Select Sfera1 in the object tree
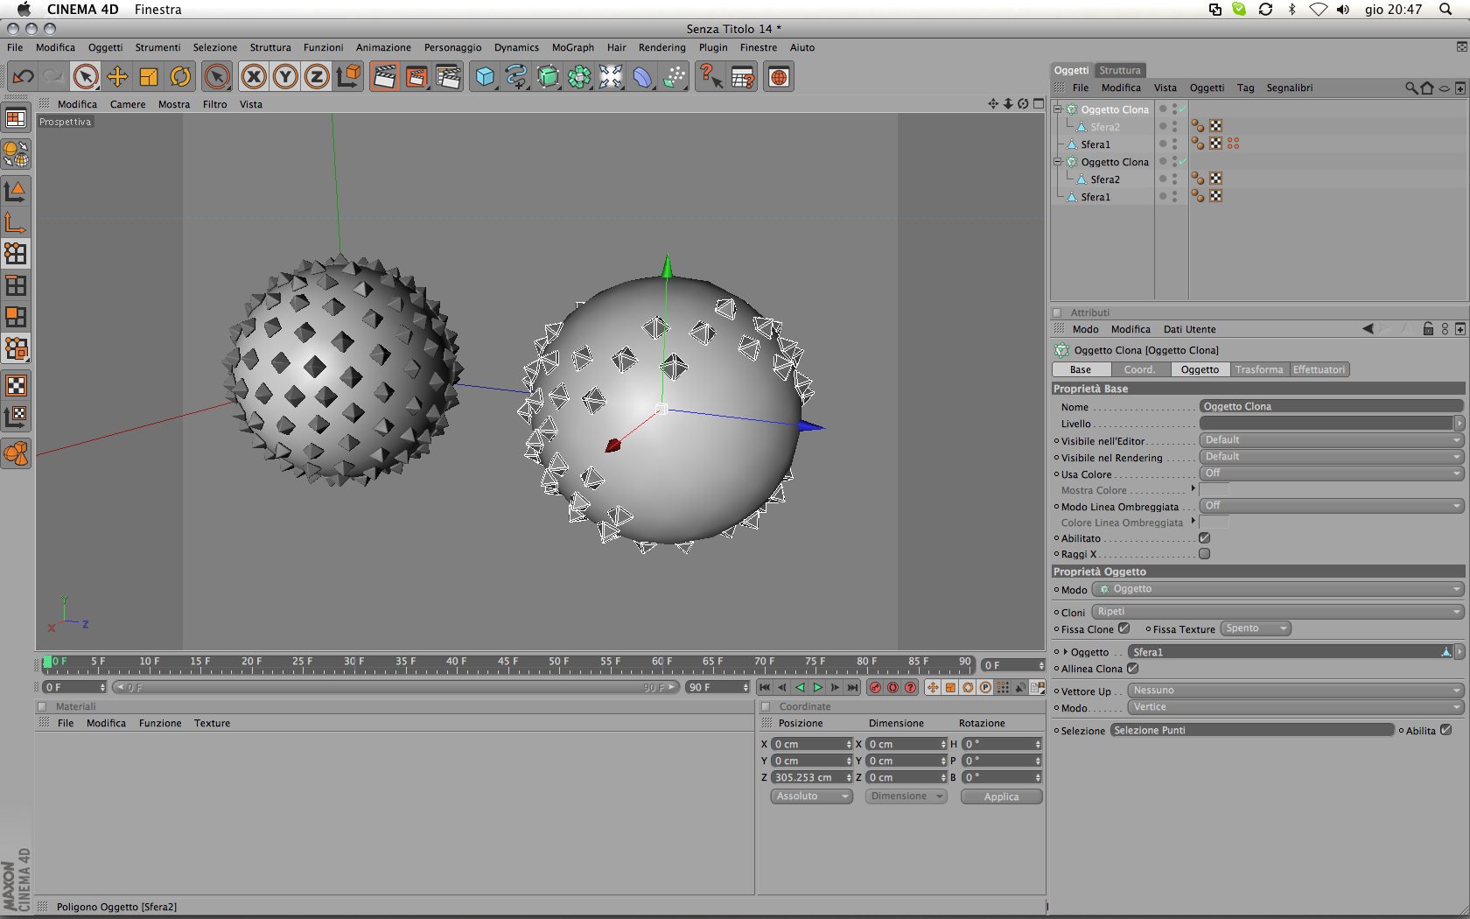1470x919 pixels. coord(1095,144)
